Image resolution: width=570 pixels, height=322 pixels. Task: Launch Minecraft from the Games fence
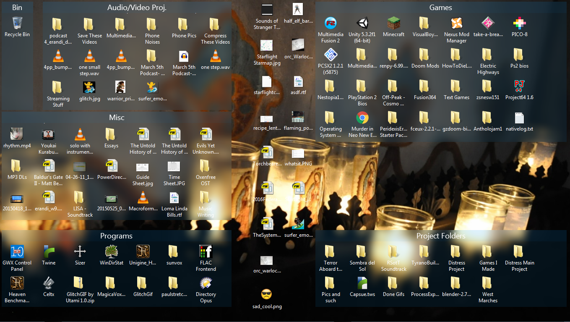[393, 24]
